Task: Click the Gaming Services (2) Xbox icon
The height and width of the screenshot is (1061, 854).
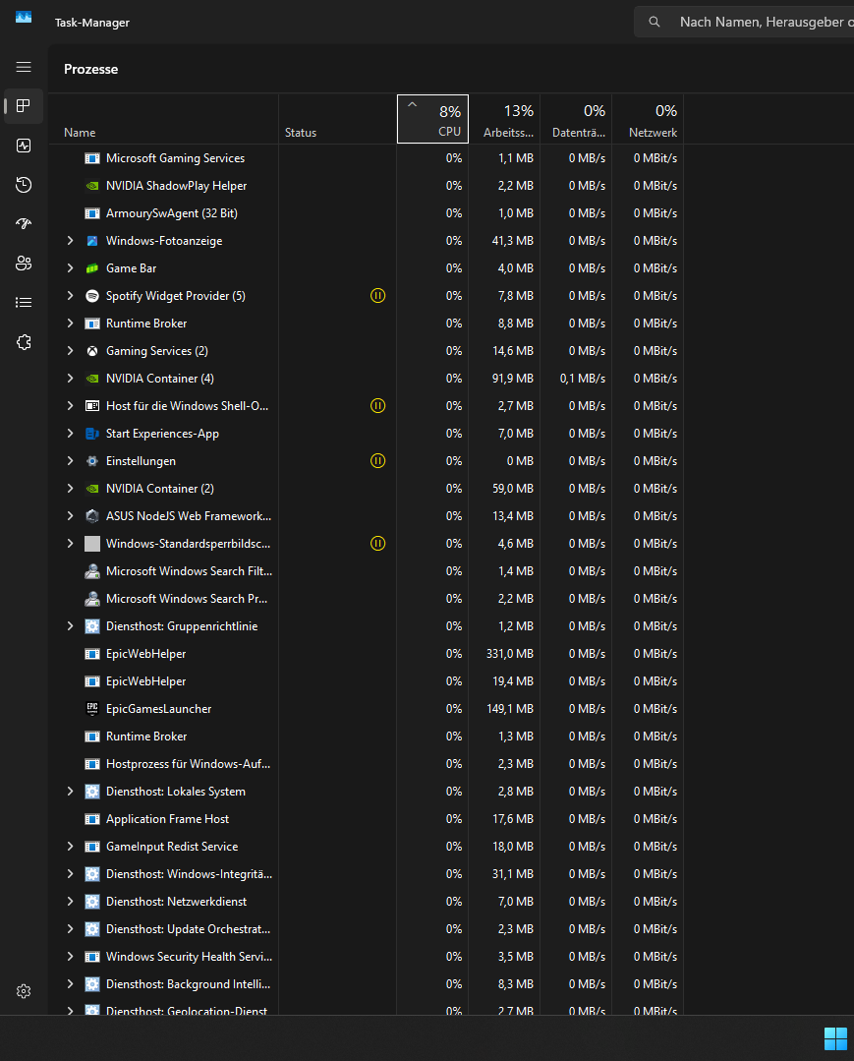Action: tap(92, 351)
